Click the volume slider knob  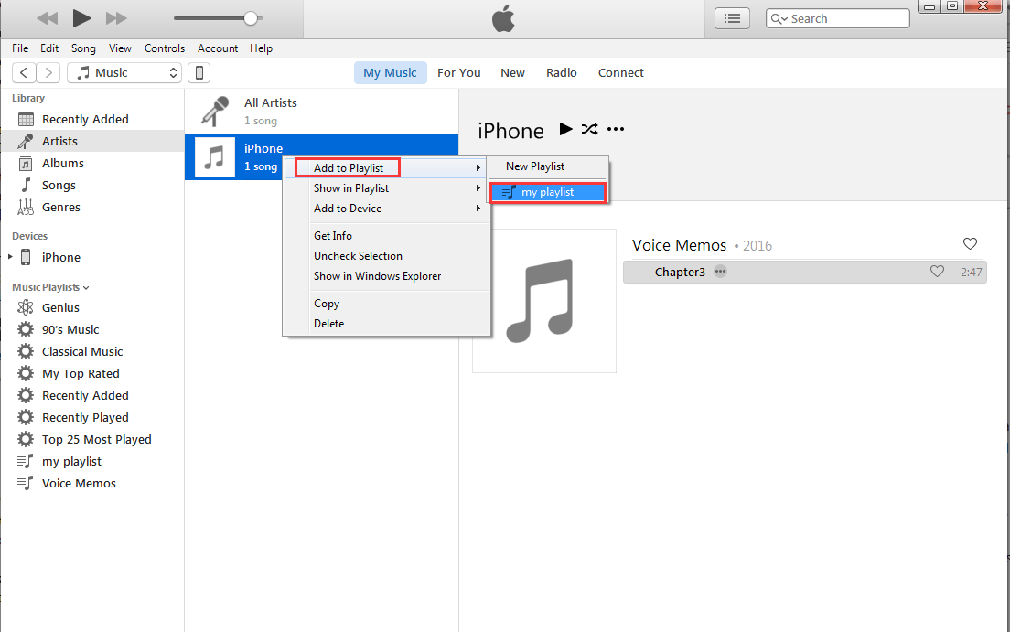coord(251,18)
